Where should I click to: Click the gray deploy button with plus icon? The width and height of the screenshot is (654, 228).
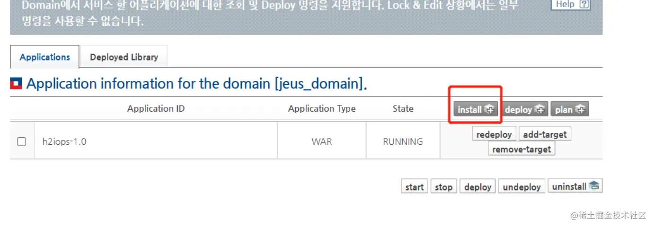click(x=525, y=109)
